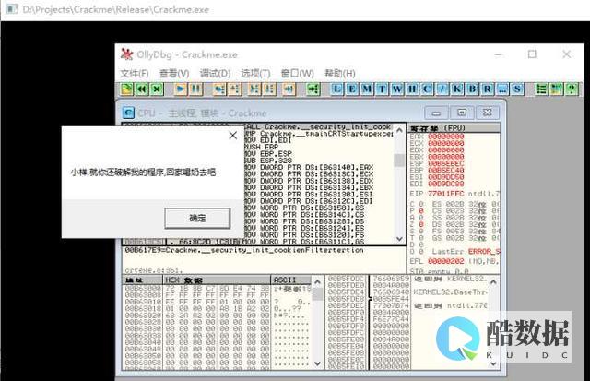Open the 调试(D) menu
Screen dimensions: 590x381
pos(215,74)
